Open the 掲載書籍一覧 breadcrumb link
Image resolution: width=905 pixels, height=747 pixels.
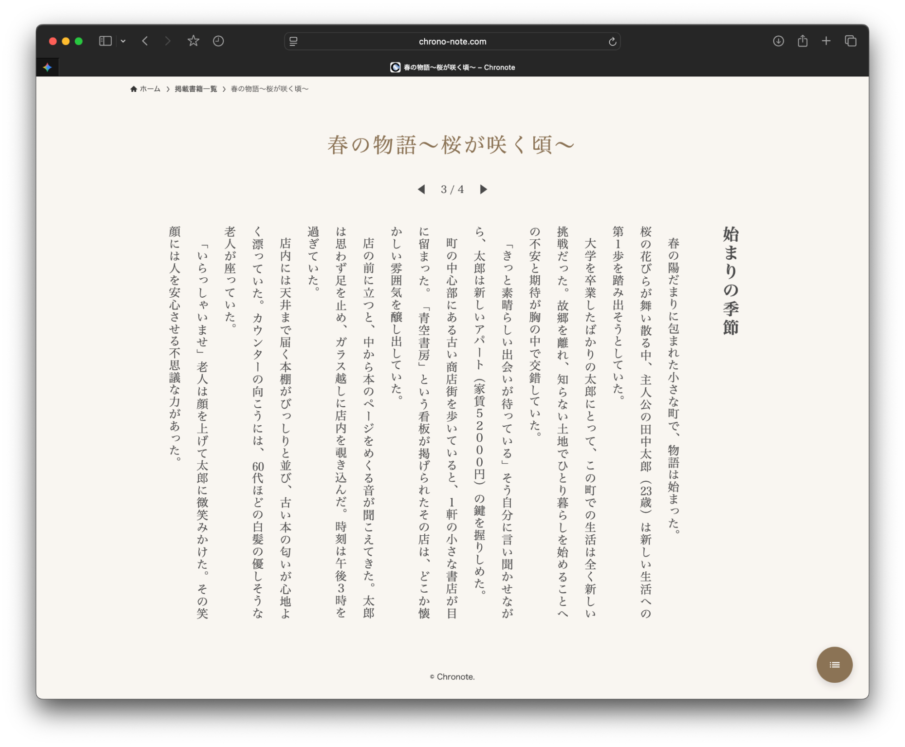196,89
